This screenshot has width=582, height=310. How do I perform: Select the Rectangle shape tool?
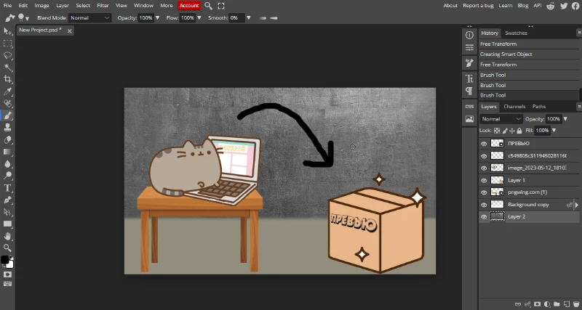[x=7, y=224]
